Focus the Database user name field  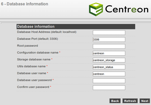point(109,74)
